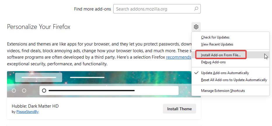The width and height of the screenshot is (272, 126).
Task: Click the leftmost circle in theme preview toolbar
Action: pos(14,91)
